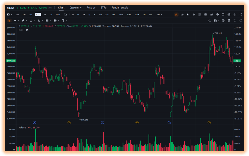Image resolution: width=249 pixels, height=156 pixels.
Task: Set interval to 5m
Action: pos(114,14)
